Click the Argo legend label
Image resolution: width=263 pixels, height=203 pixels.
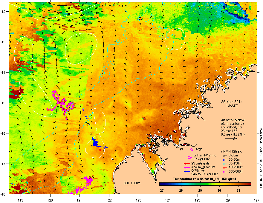coord(199,149)
